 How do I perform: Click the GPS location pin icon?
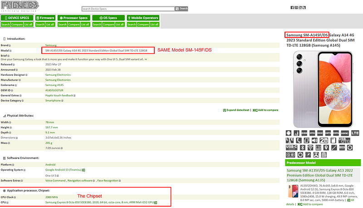pos(326,147)
